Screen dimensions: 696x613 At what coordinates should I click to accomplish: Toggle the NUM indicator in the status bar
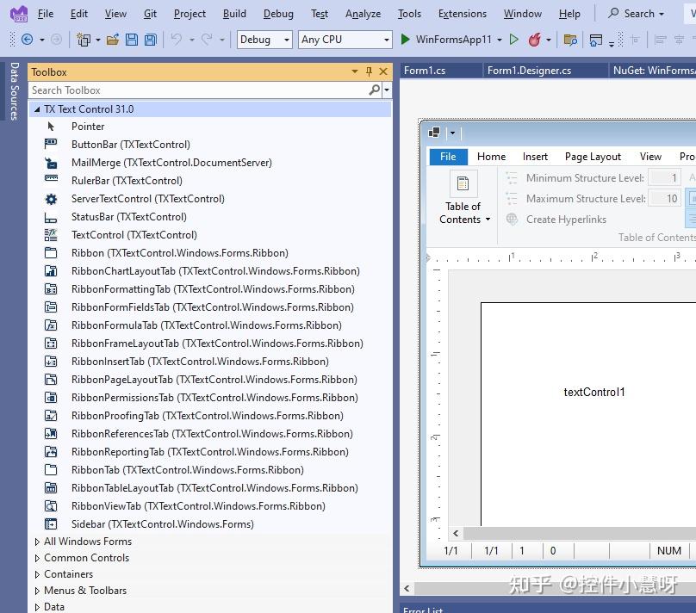(669, 550)
